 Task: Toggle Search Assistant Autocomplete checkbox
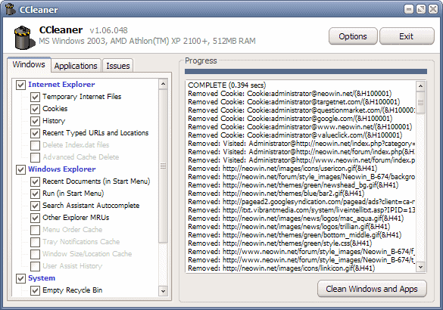coord(35,206)
